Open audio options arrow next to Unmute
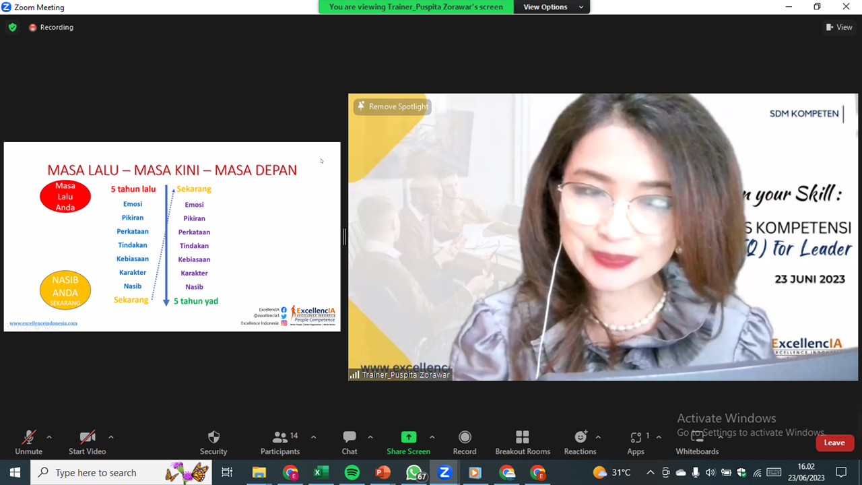Image resolution: width=862 pixels, height=485 pixels. 49,437
